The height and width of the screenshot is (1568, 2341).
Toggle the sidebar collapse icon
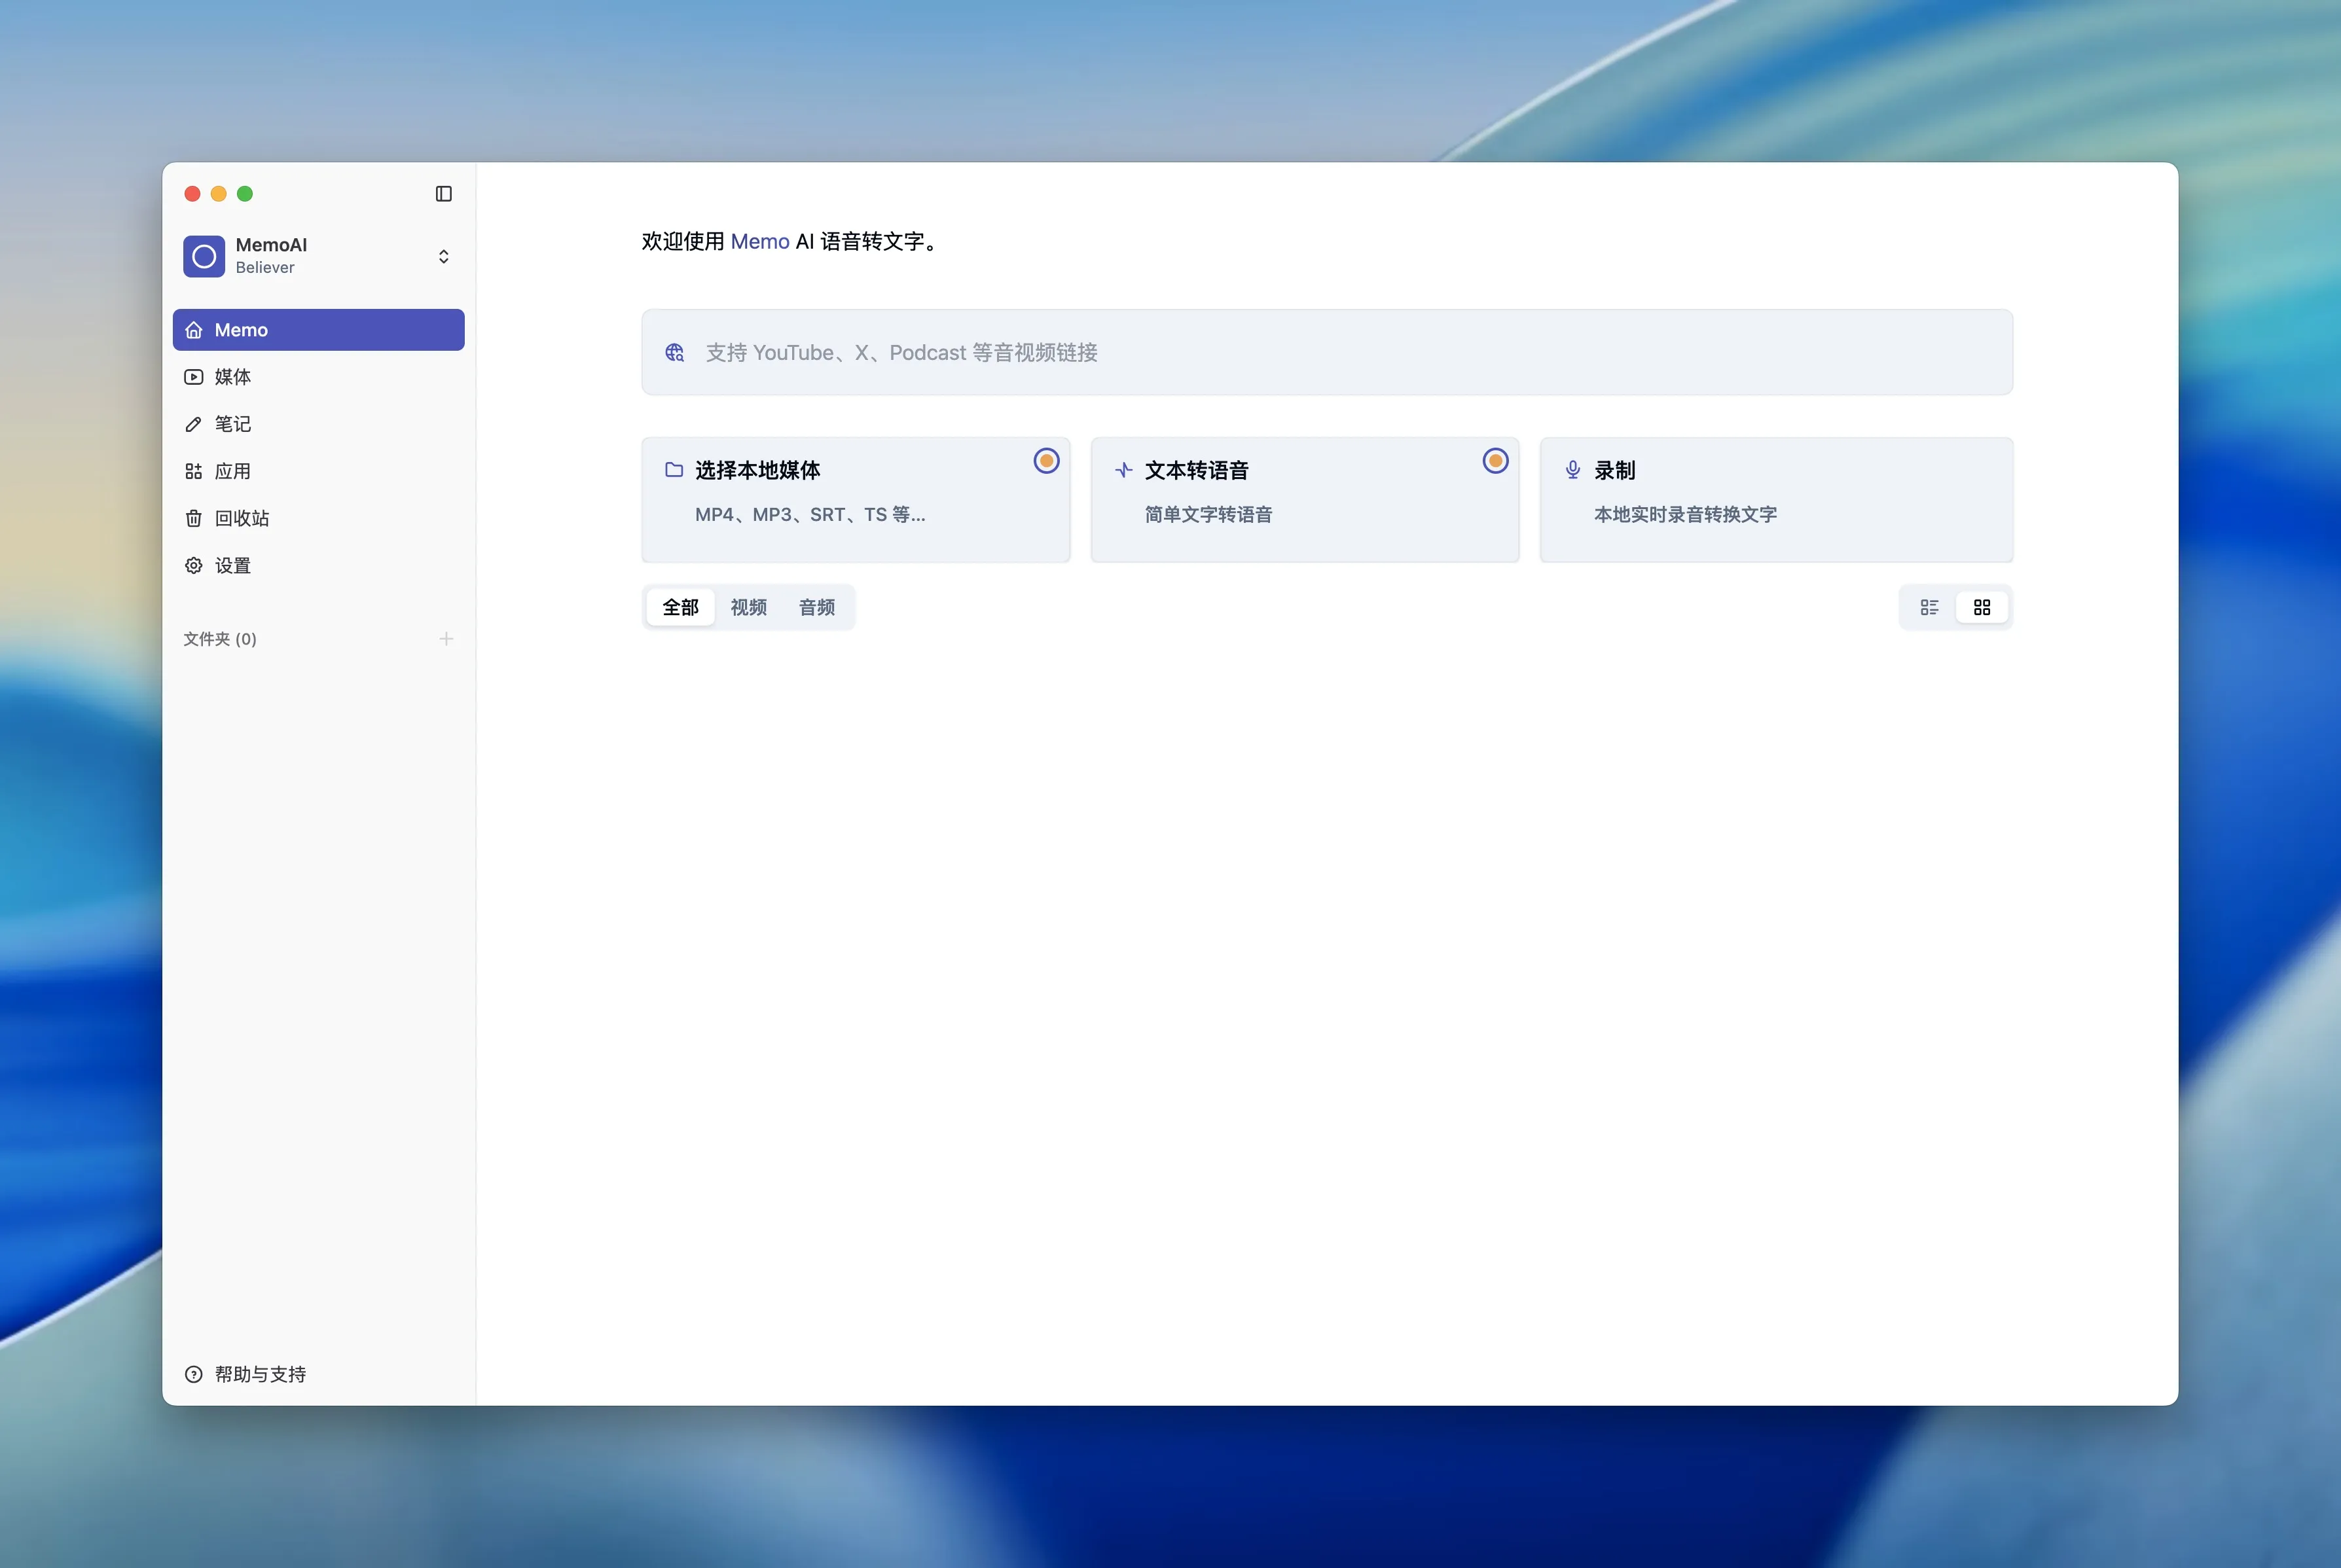(443, 193)
